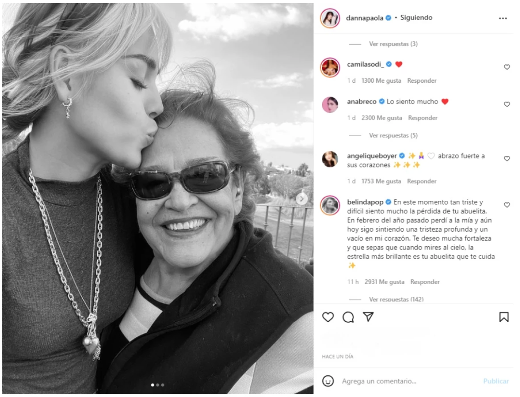Like camilasodi_'s comment
The width and height of the screenshot is (520, 397).
coord(507,67)
